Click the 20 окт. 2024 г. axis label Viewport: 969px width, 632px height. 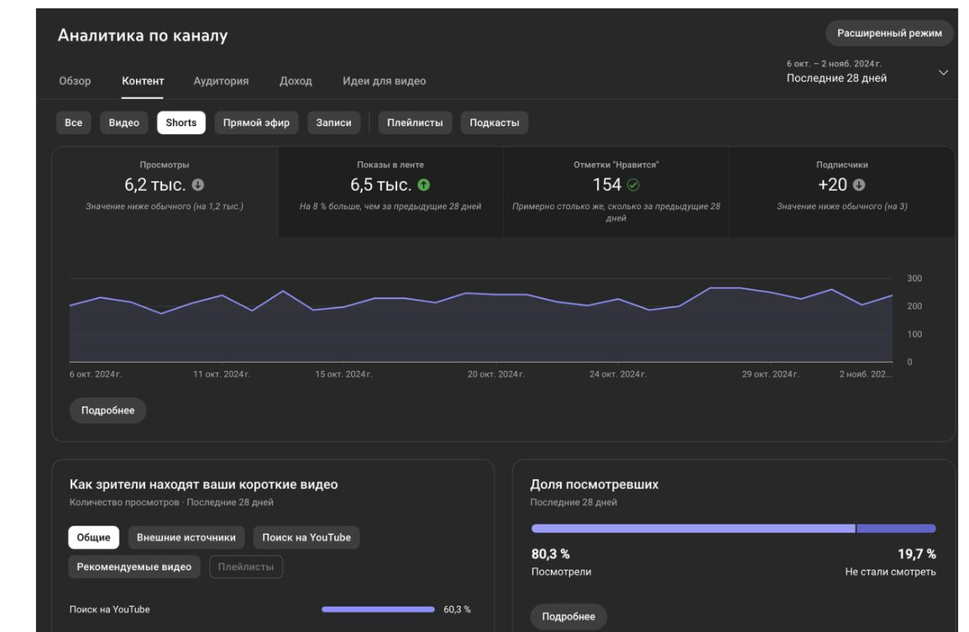click(x=496, y=374)
